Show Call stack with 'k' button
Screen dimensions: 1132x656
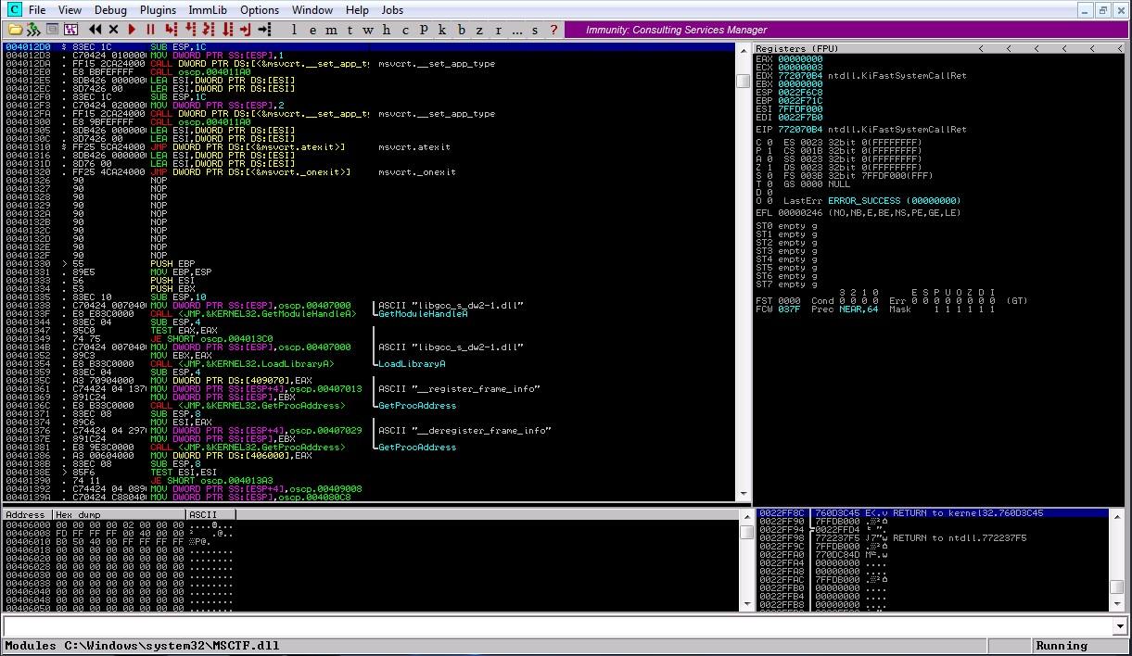click(442, 30)
